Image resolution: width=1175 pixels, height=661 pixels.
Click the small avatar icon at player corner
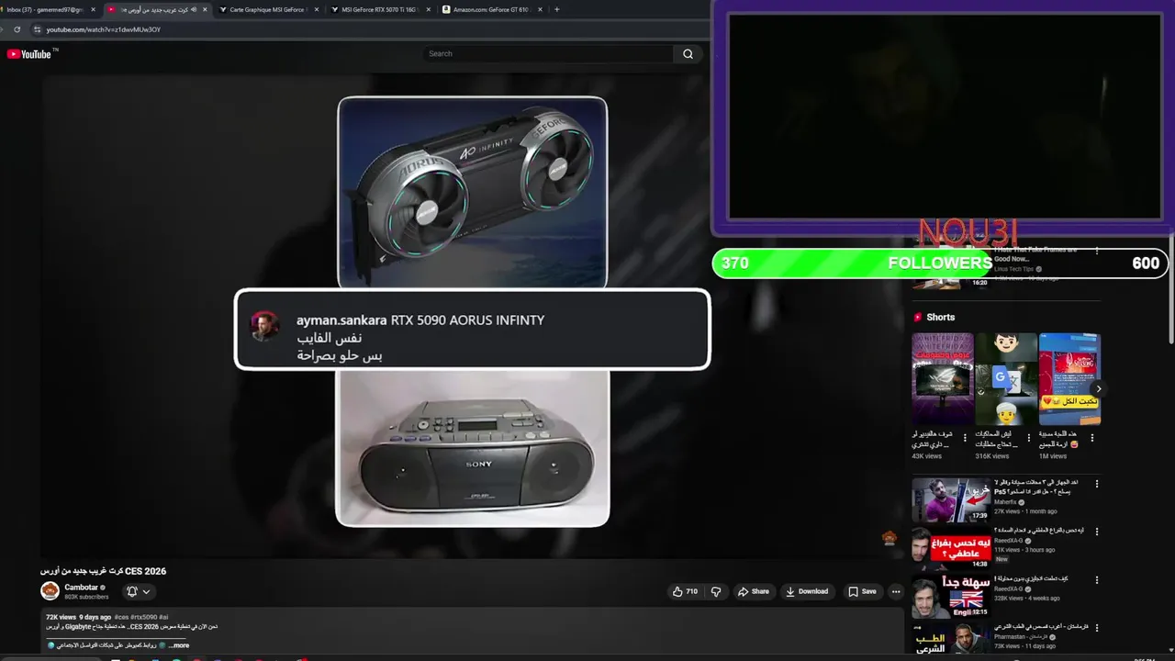point(889,539)
